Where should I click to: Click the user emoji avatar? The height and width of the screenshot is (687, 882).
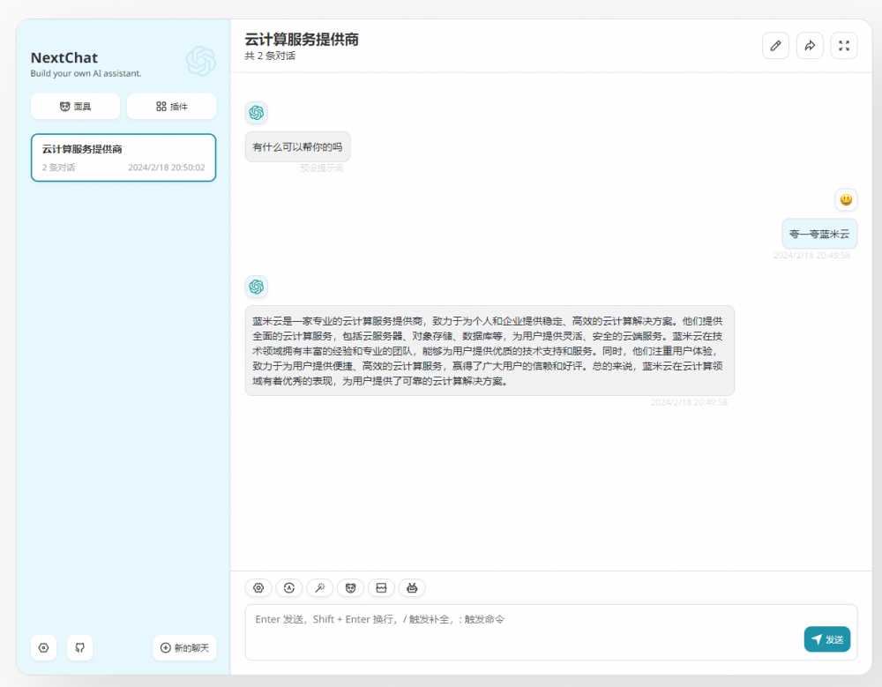coord(846,200)
